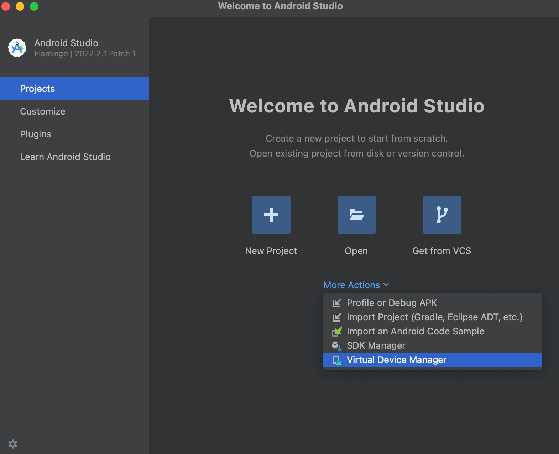This screenshot has height=454, width=559.
Task: Choose Import an Android Code Sample
Action: [x=432, y=331]
